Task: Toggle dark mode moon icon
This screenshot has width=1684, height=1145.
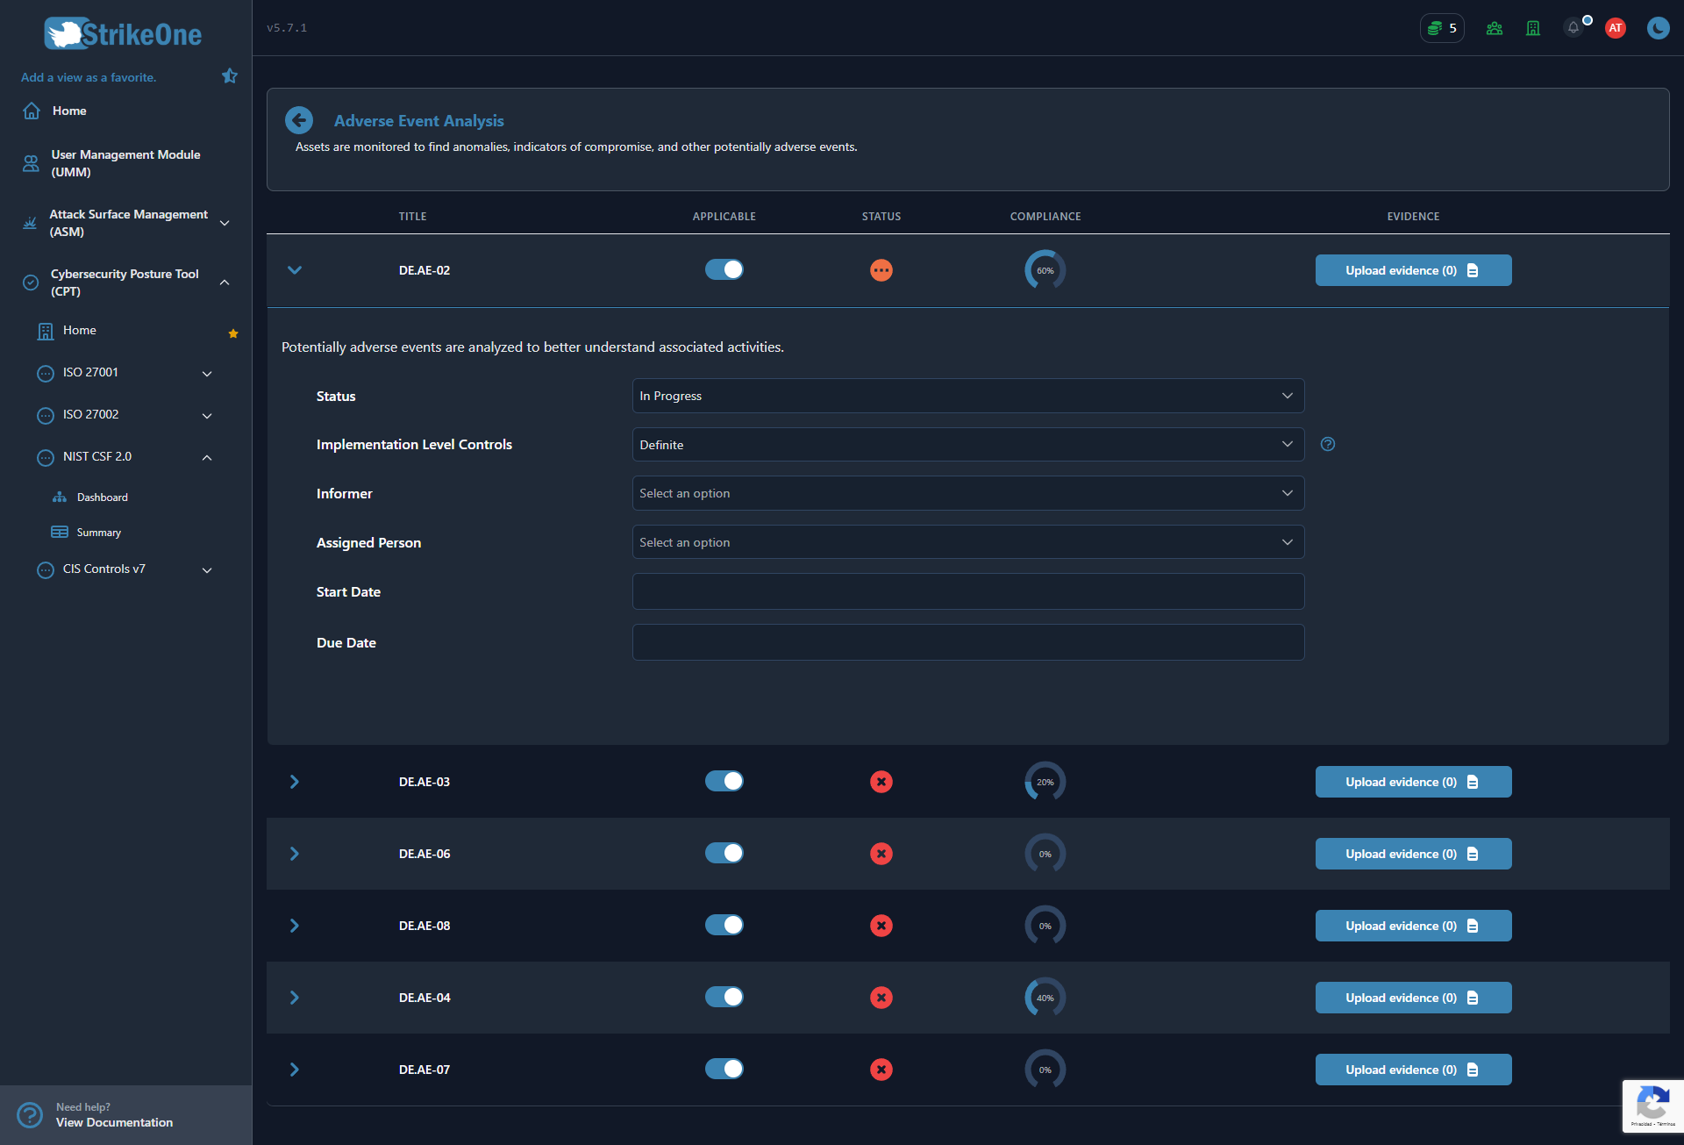Action: (1658, 28)
